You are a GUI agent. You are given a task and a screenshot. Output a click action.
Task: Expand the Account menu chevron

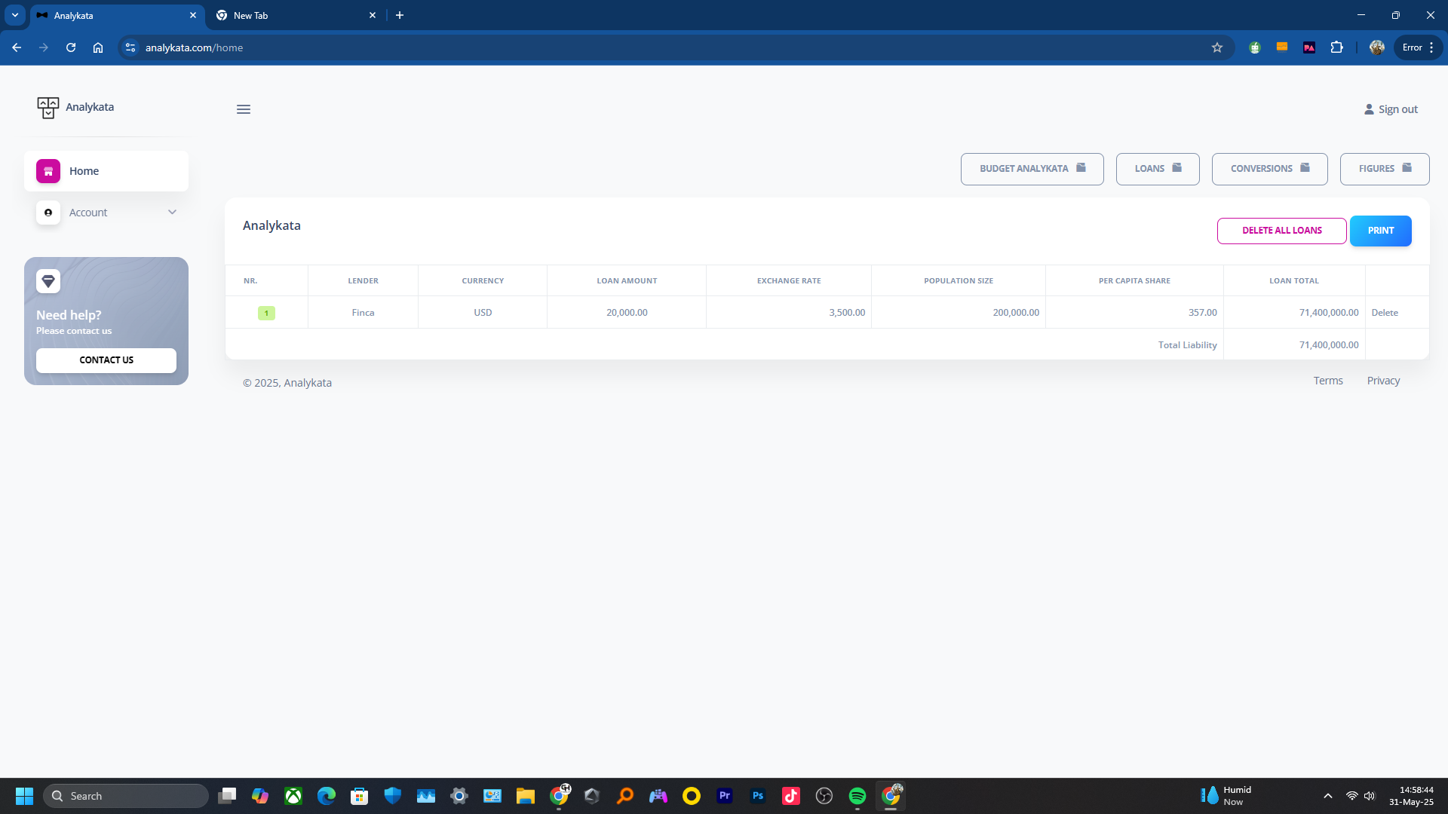(172, 213)
